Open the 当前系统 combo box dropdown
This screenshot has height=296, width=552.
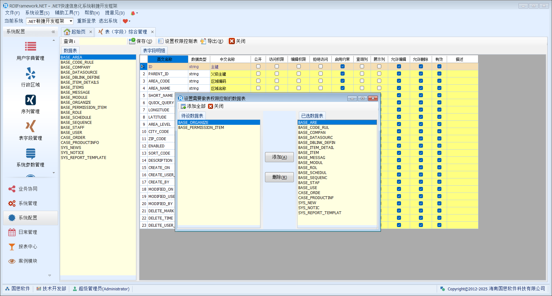click(x=71, y=21)
